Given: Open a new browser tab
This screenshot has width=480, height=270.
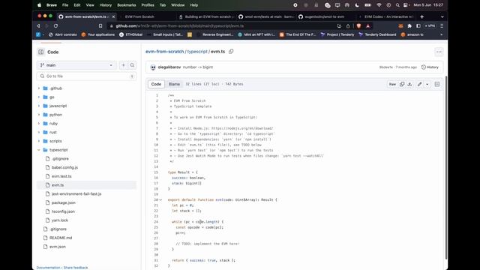Looking at the screenshot, I should (x=421, y=16).
